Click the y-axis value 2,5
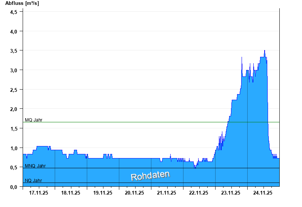 click(14, 90)
